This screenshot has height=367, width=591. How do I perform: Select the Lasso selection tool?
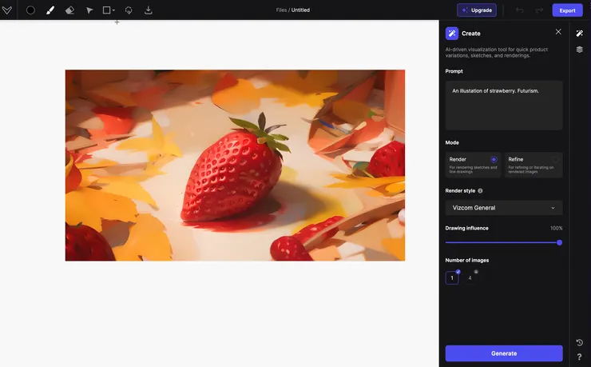(129, 10)
